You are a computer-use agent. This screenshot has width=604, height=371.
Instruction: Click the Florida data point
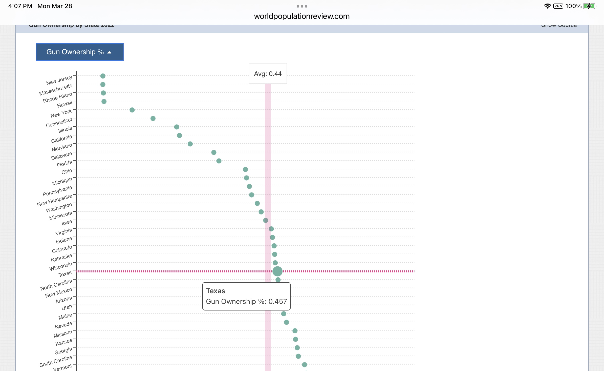coord(219,161)
